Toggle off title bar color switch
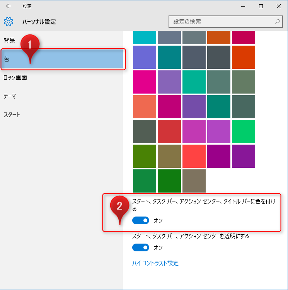 pos(141,220)
